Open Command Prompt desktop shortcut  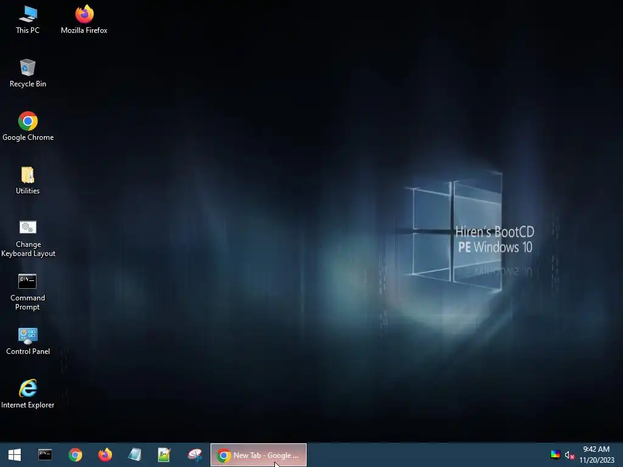click(x=28, y=292)
